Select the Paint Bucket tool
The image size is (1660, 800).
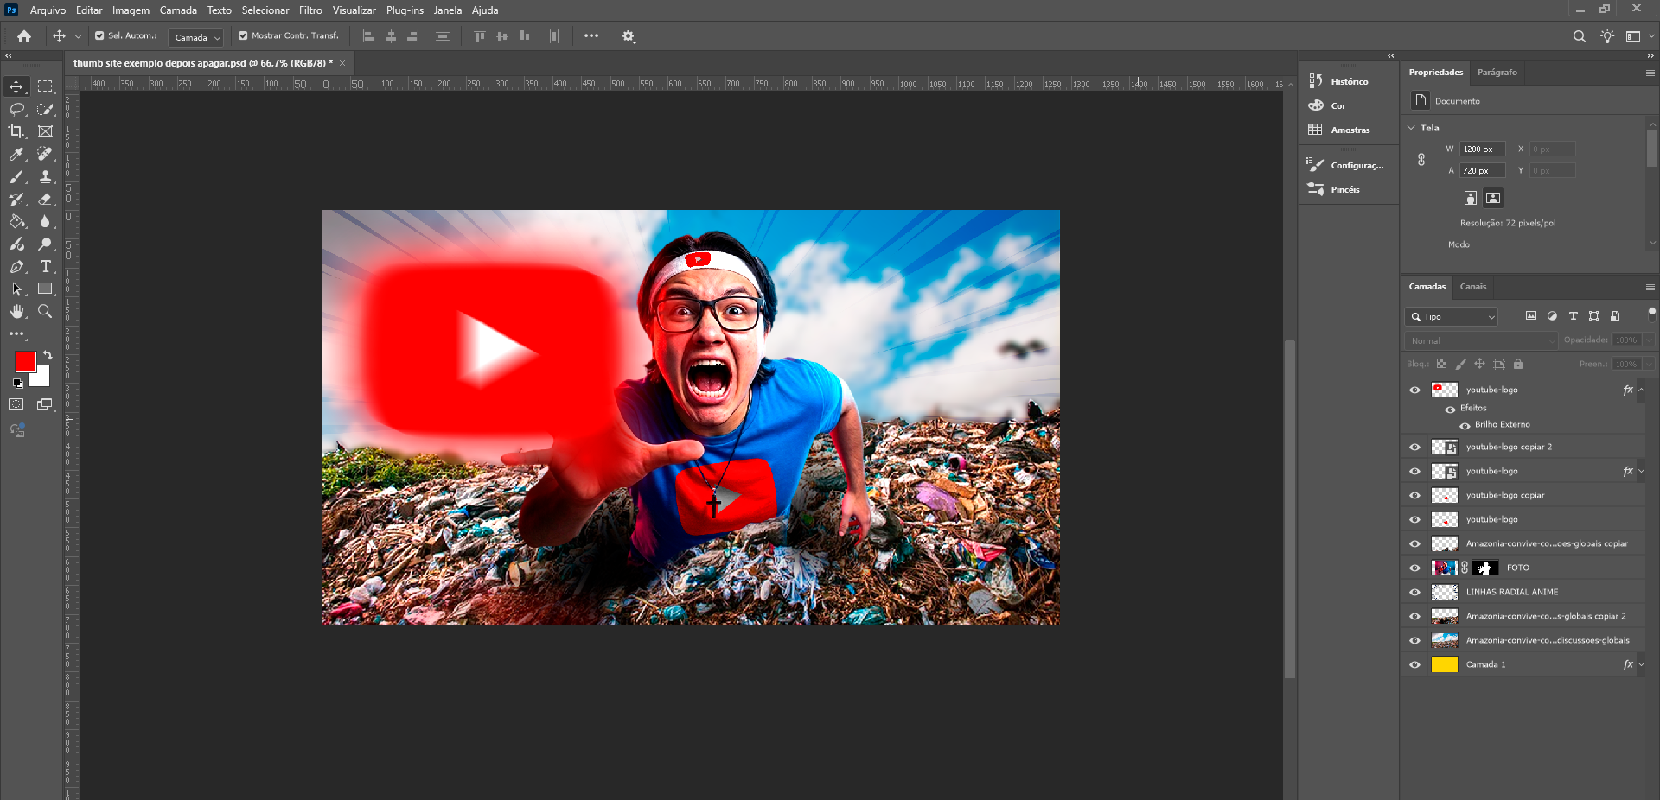[x=16, y=221]
